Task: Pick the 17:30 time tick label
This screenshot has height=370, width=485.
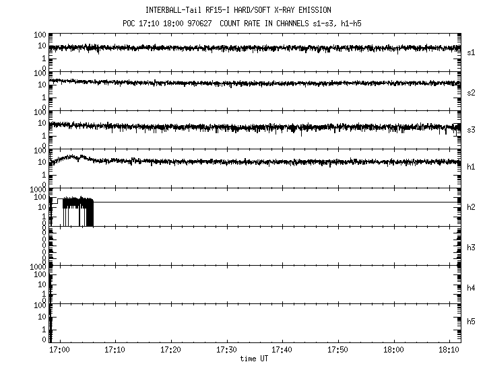Action: [x=226, y=350]
